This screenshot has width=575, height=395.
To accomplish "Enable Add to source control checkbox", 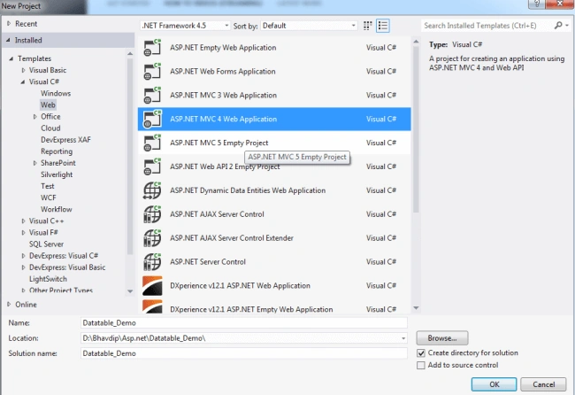I will (x=421, y=365).
